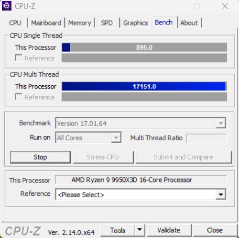The height and width of the screenshot is (238, 239).
Task: Open the About tab
Action: click(x=189, y=23)
